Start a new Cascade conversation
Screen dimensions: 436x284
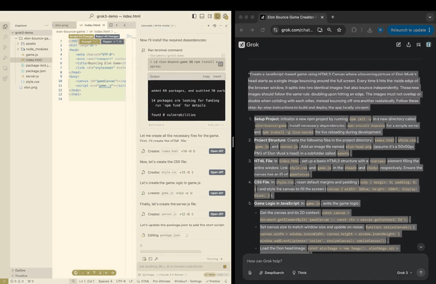point(208,25)
